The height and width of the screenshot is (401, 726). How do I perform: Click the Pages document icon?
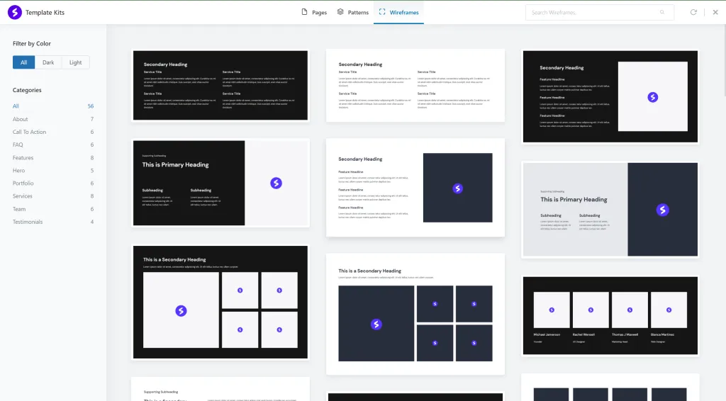[x=305, y=12]
